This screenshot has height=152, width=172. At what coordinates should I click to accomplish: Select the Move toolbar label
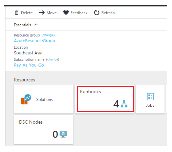click(x=51, y=13)
